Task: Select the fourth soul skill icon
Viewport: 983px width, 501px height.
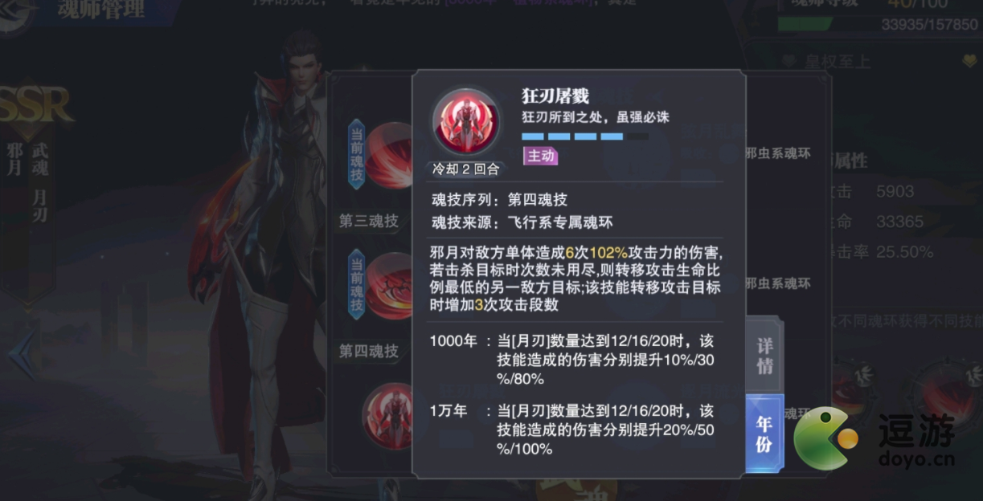Action: (x=391, y=285)
